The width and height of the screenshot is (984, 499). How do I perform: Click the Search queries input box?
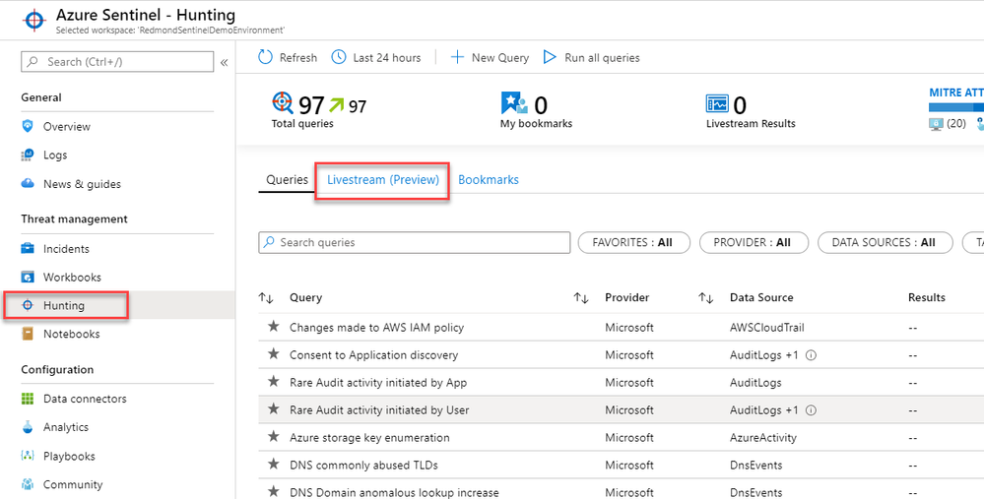coord(414,242)
